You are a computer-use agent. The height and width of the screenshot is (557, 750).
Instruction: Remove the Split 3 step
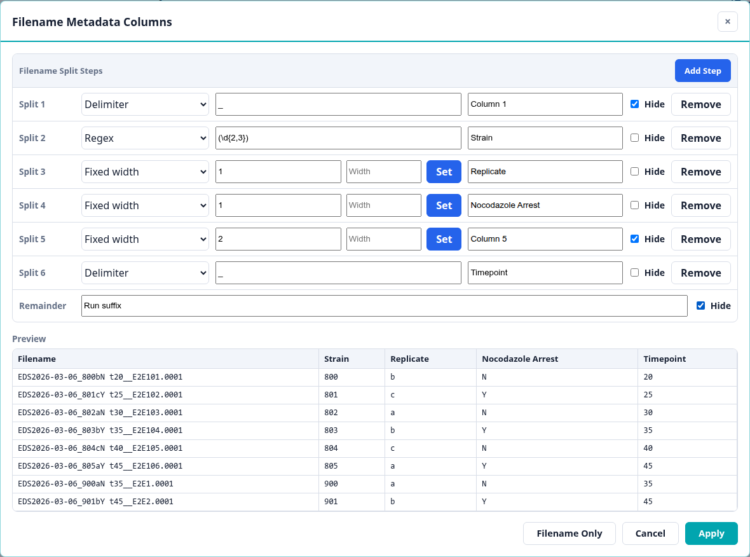(700, 172)
